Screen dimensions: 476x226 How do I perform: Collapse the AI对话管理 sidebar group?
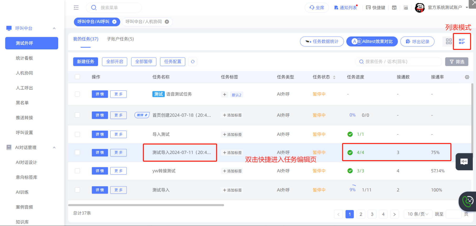[54, 148]
